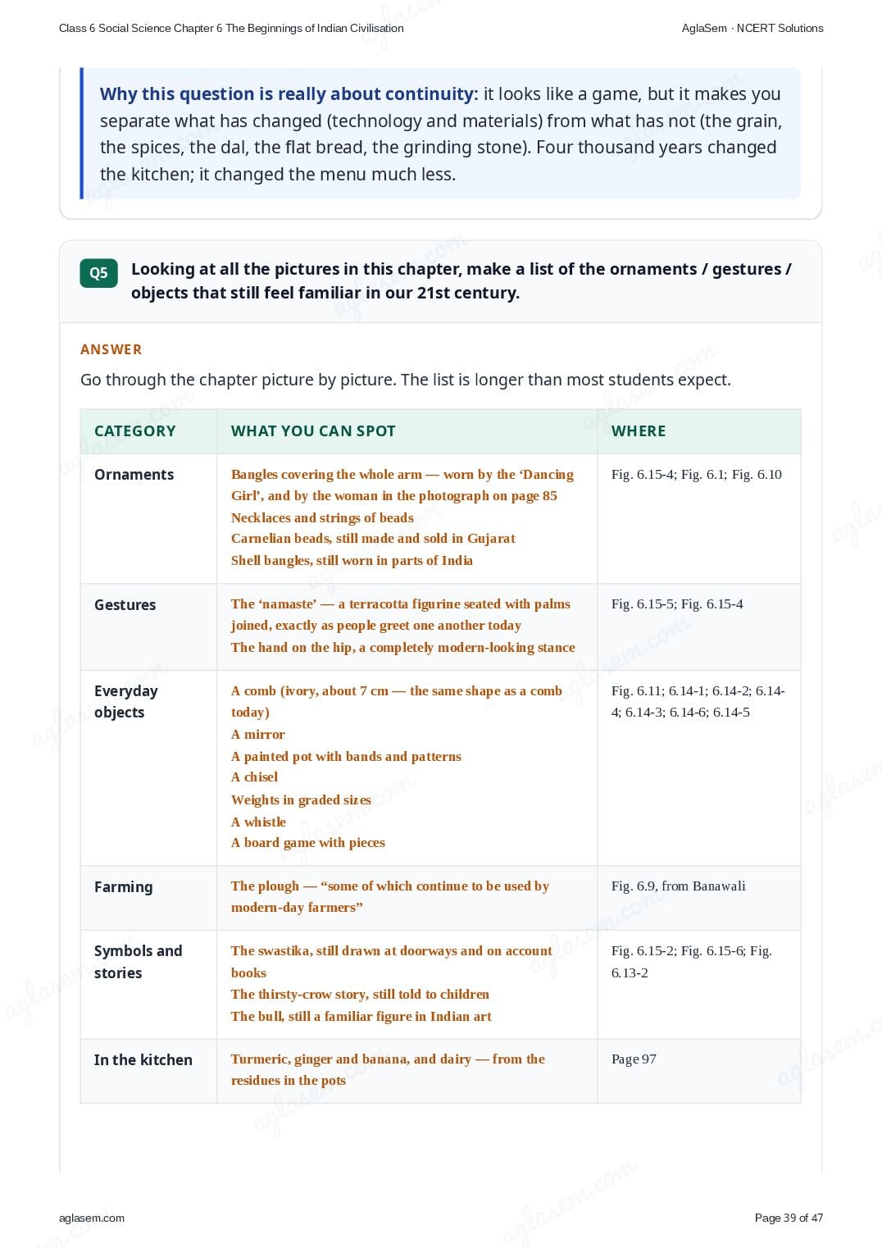The height and width of the screenshot is (1248, 882).
Task: Open the aglasem.com footer link
Action: 92,1218
